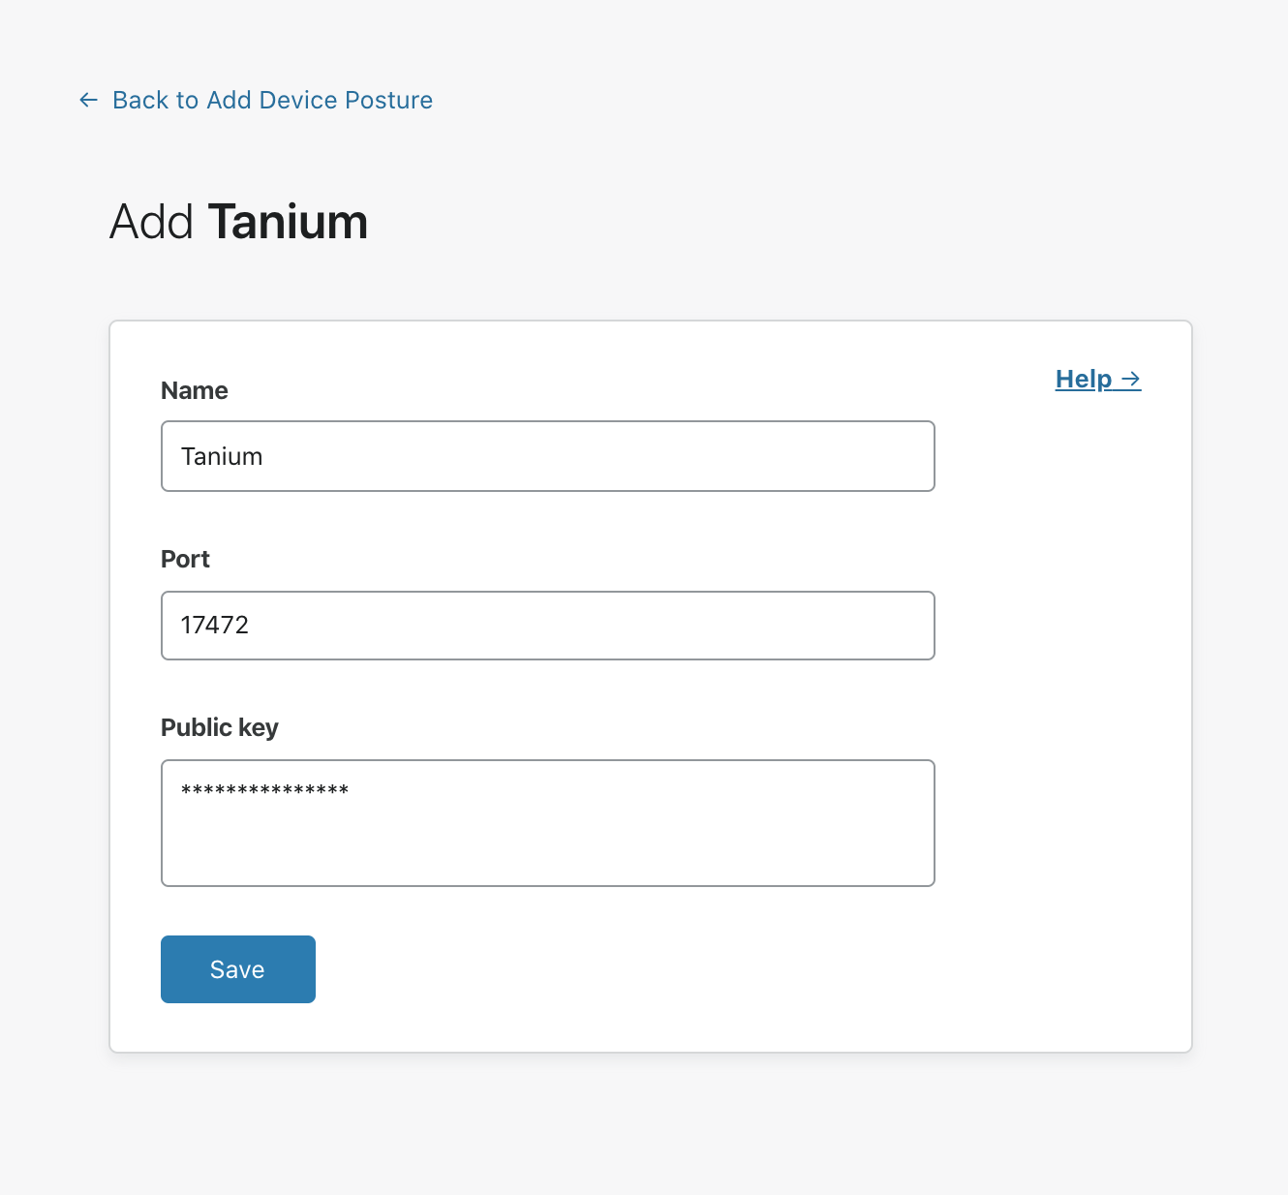Select the Port field showing 17472

point(547,626)
